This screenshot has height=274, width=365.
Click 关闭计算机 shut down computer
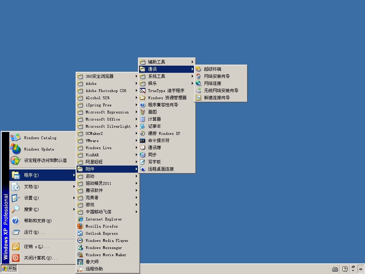42,258
